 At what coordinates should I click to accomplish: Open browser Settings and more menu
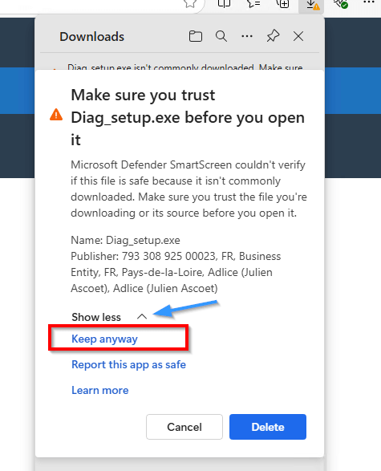pyautogui.click(x=369, y=2)
